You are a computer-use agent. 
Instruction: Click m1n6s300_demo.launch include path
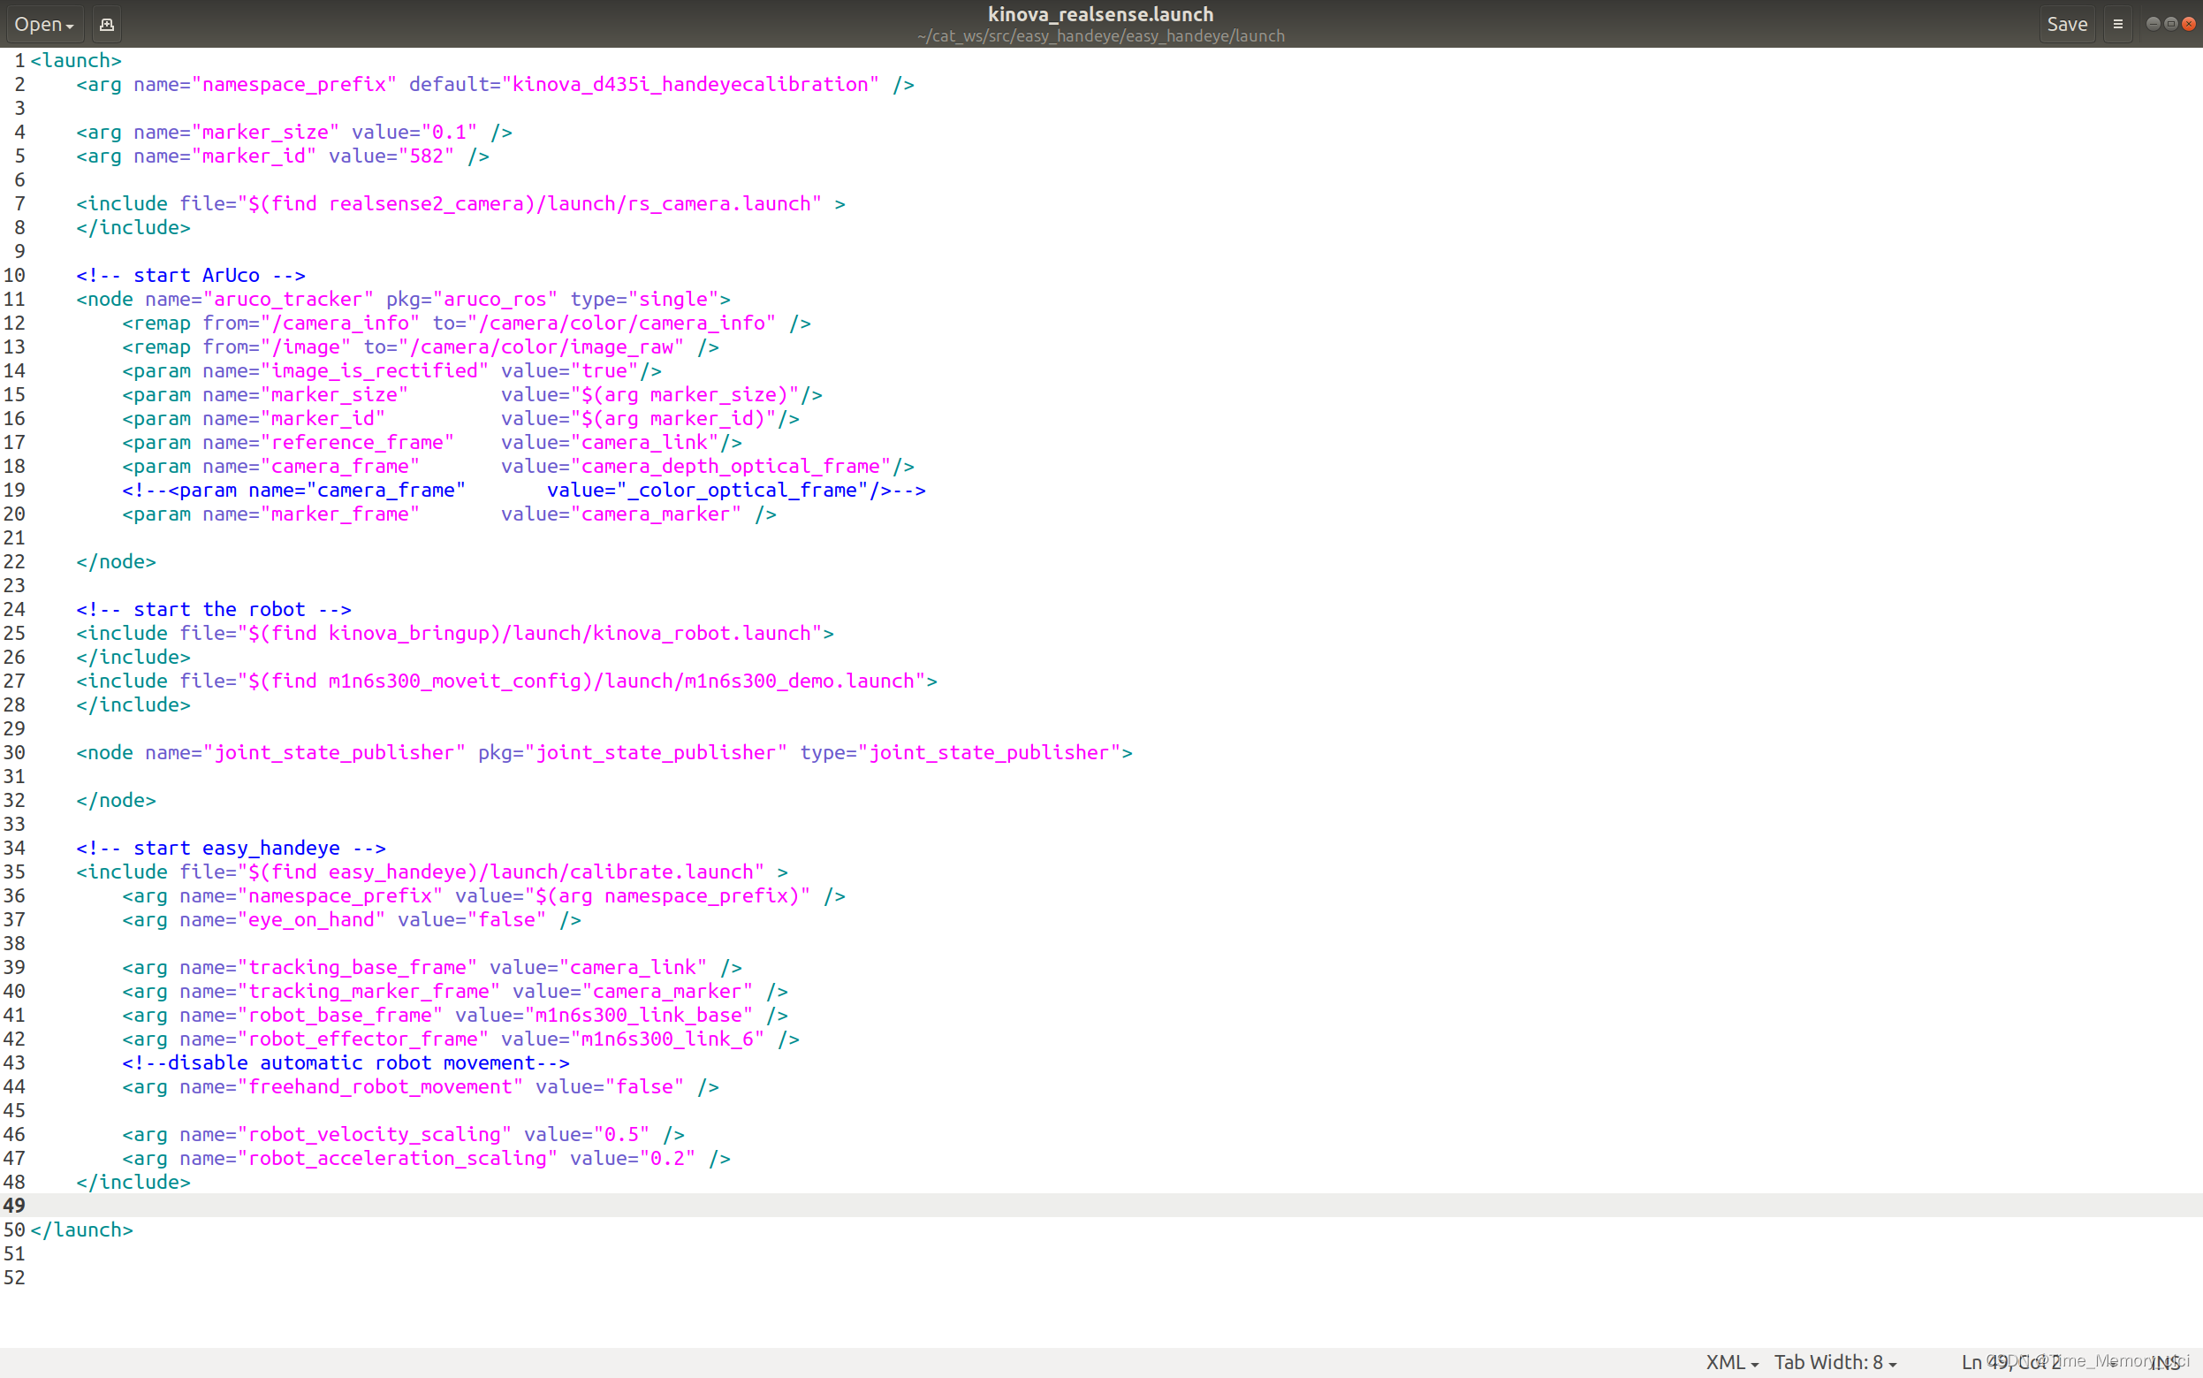click(581, 681)
